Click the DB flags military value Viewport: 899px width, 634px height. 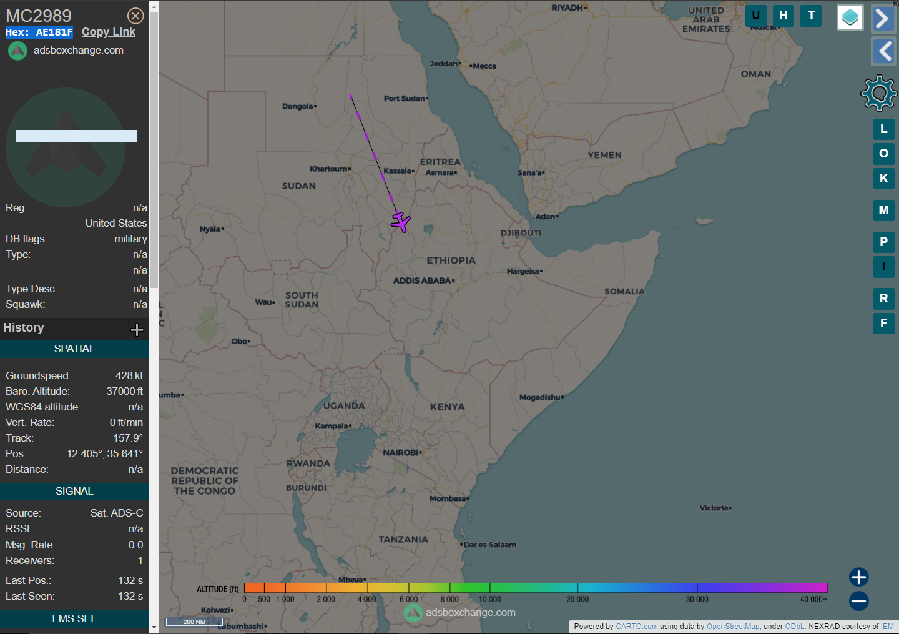click(131, 239)
